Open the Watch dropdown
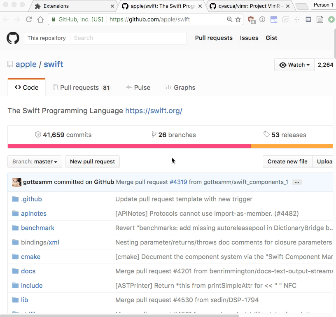The height and width of the screenshot is (317, 336). (294, 65)
